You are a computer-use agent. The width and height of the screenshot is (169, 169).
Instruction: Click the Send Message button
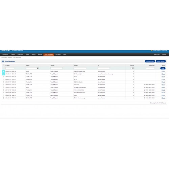[x=150, y=61]
